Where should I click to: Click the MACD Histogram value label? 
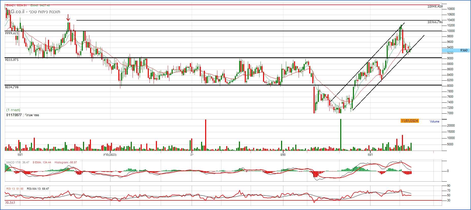pyautogui.click(x=66, y=162)
